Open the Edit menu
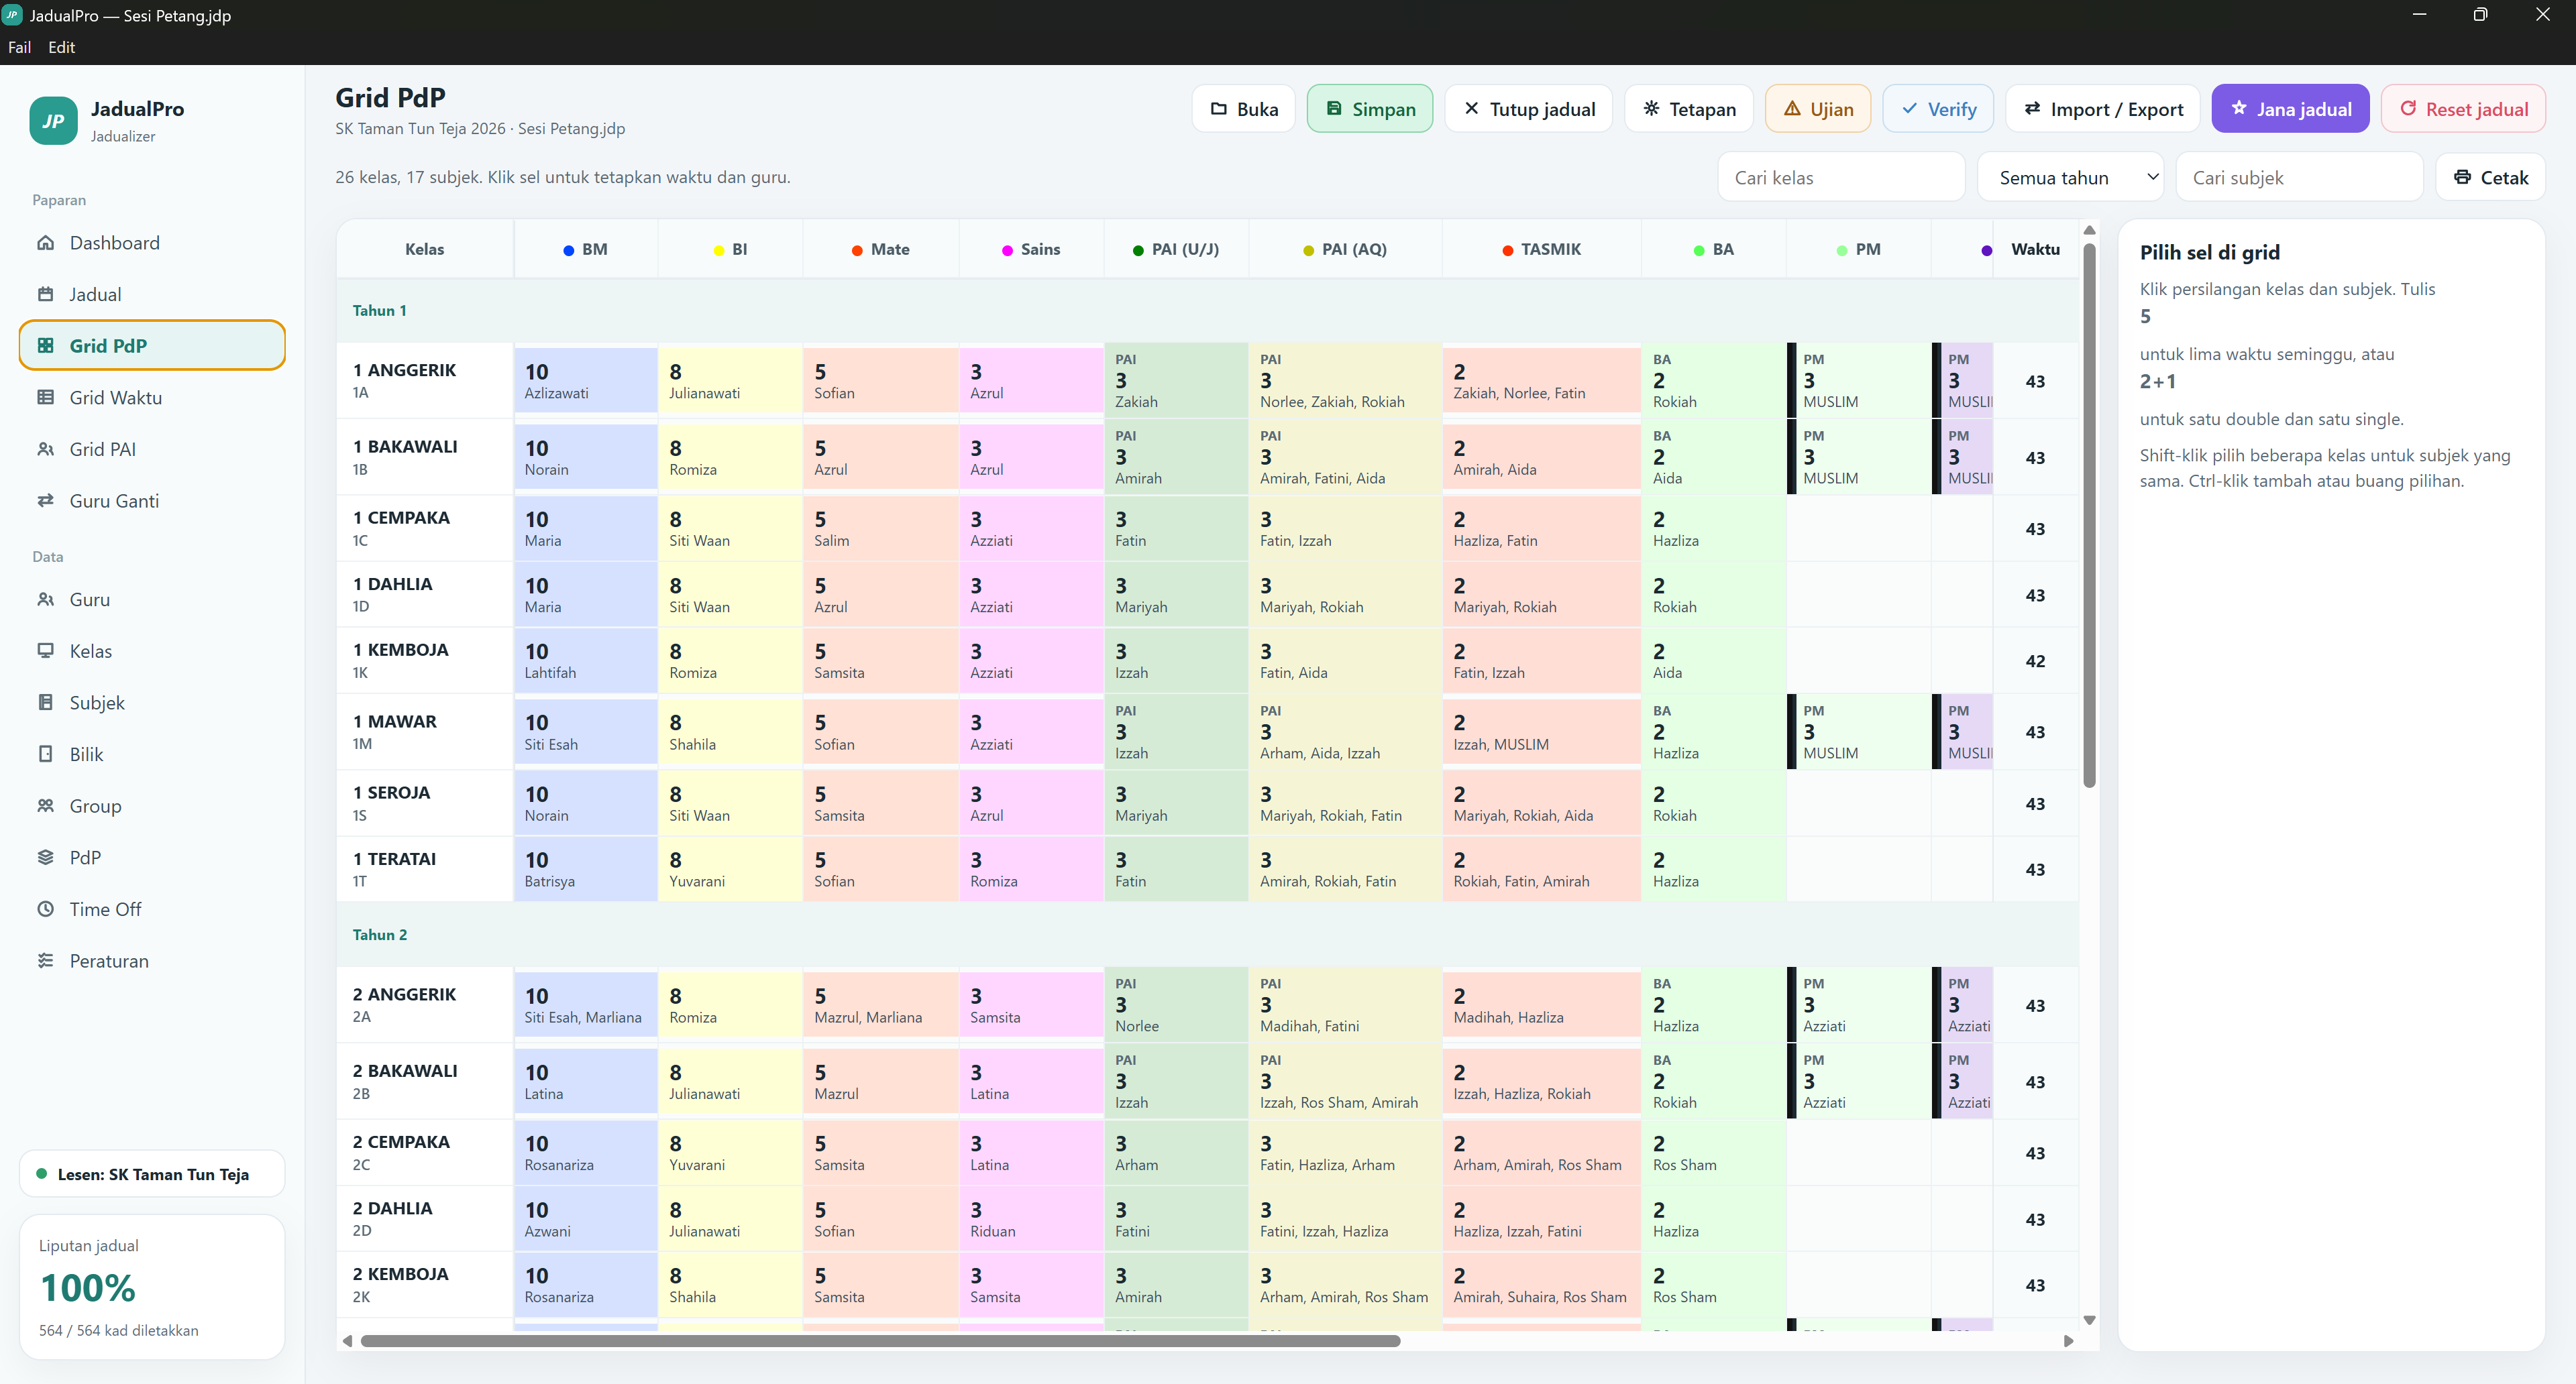This screenshot has width=2576, height=1384. pos(62,47)
